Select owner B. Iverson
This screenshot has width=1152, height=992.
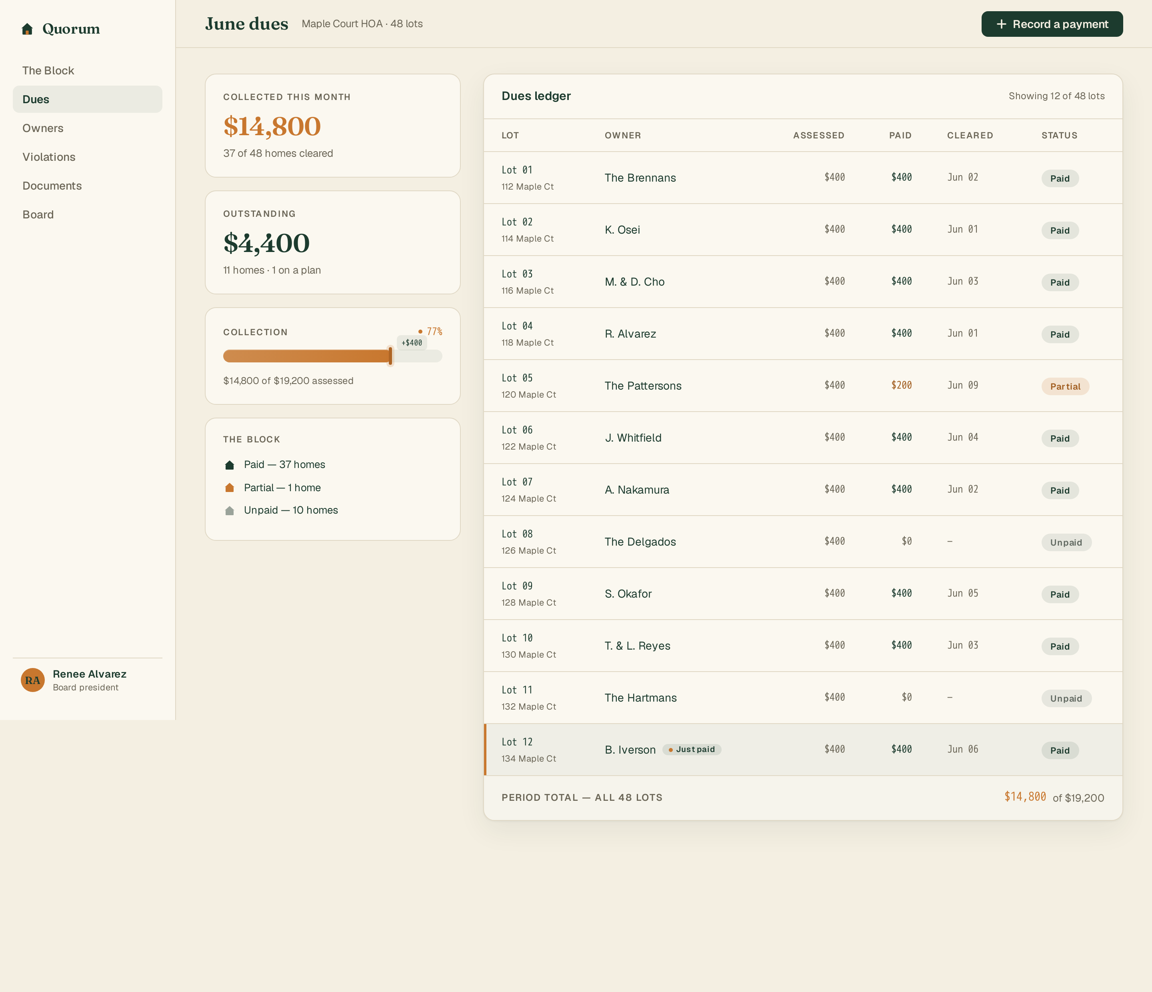(630, 750)
